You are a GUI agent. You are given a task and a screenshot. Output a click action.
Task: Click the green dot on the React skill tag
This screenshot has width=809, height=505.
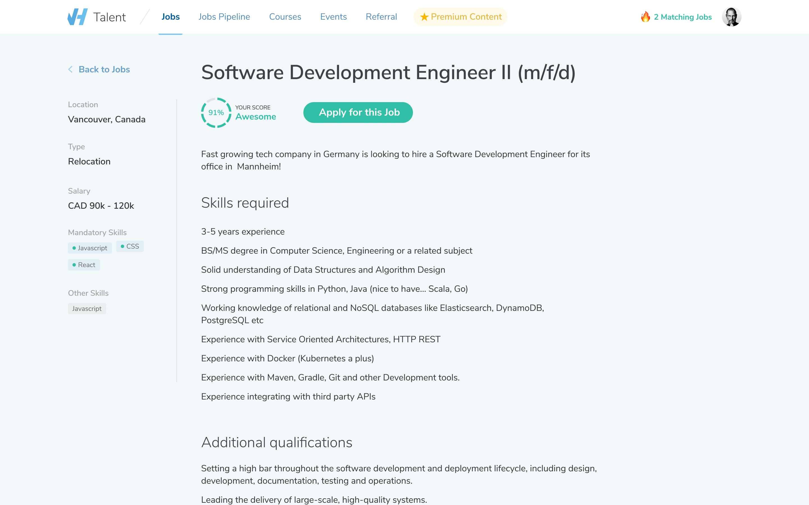pos(74,265)
